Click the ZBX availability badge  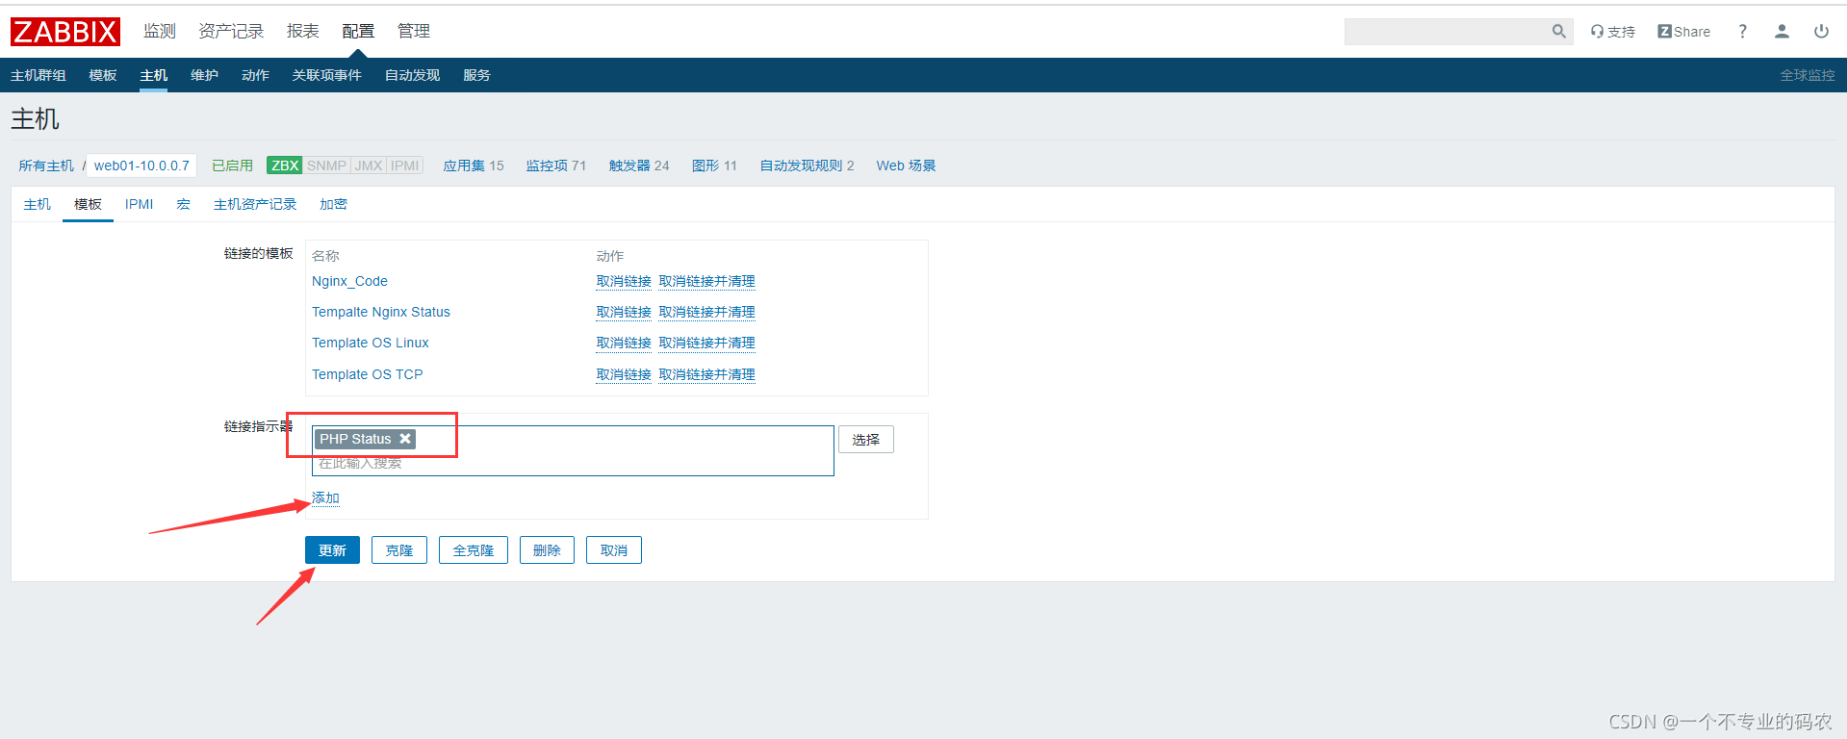[x=285, y=166]
